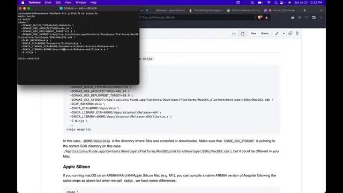The image size is (343, 193).
Task: Click the circular play status icon in menu bar
Action: [x=252, y=3]
